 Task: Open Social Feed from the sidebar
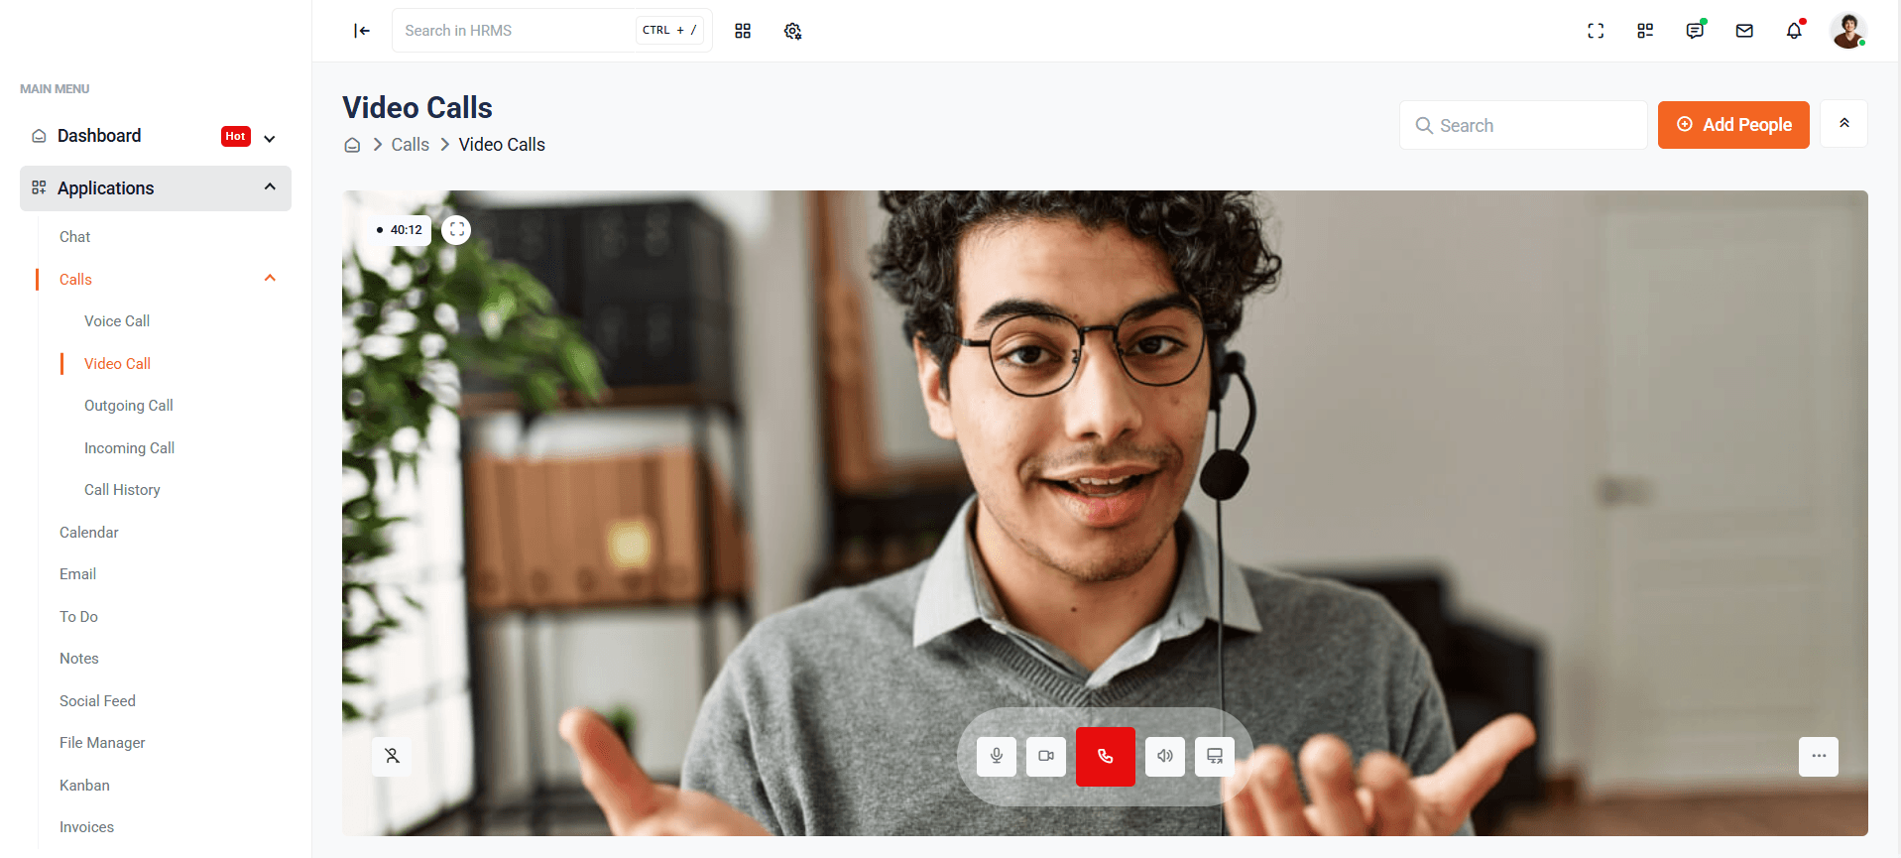click(97, 701)
